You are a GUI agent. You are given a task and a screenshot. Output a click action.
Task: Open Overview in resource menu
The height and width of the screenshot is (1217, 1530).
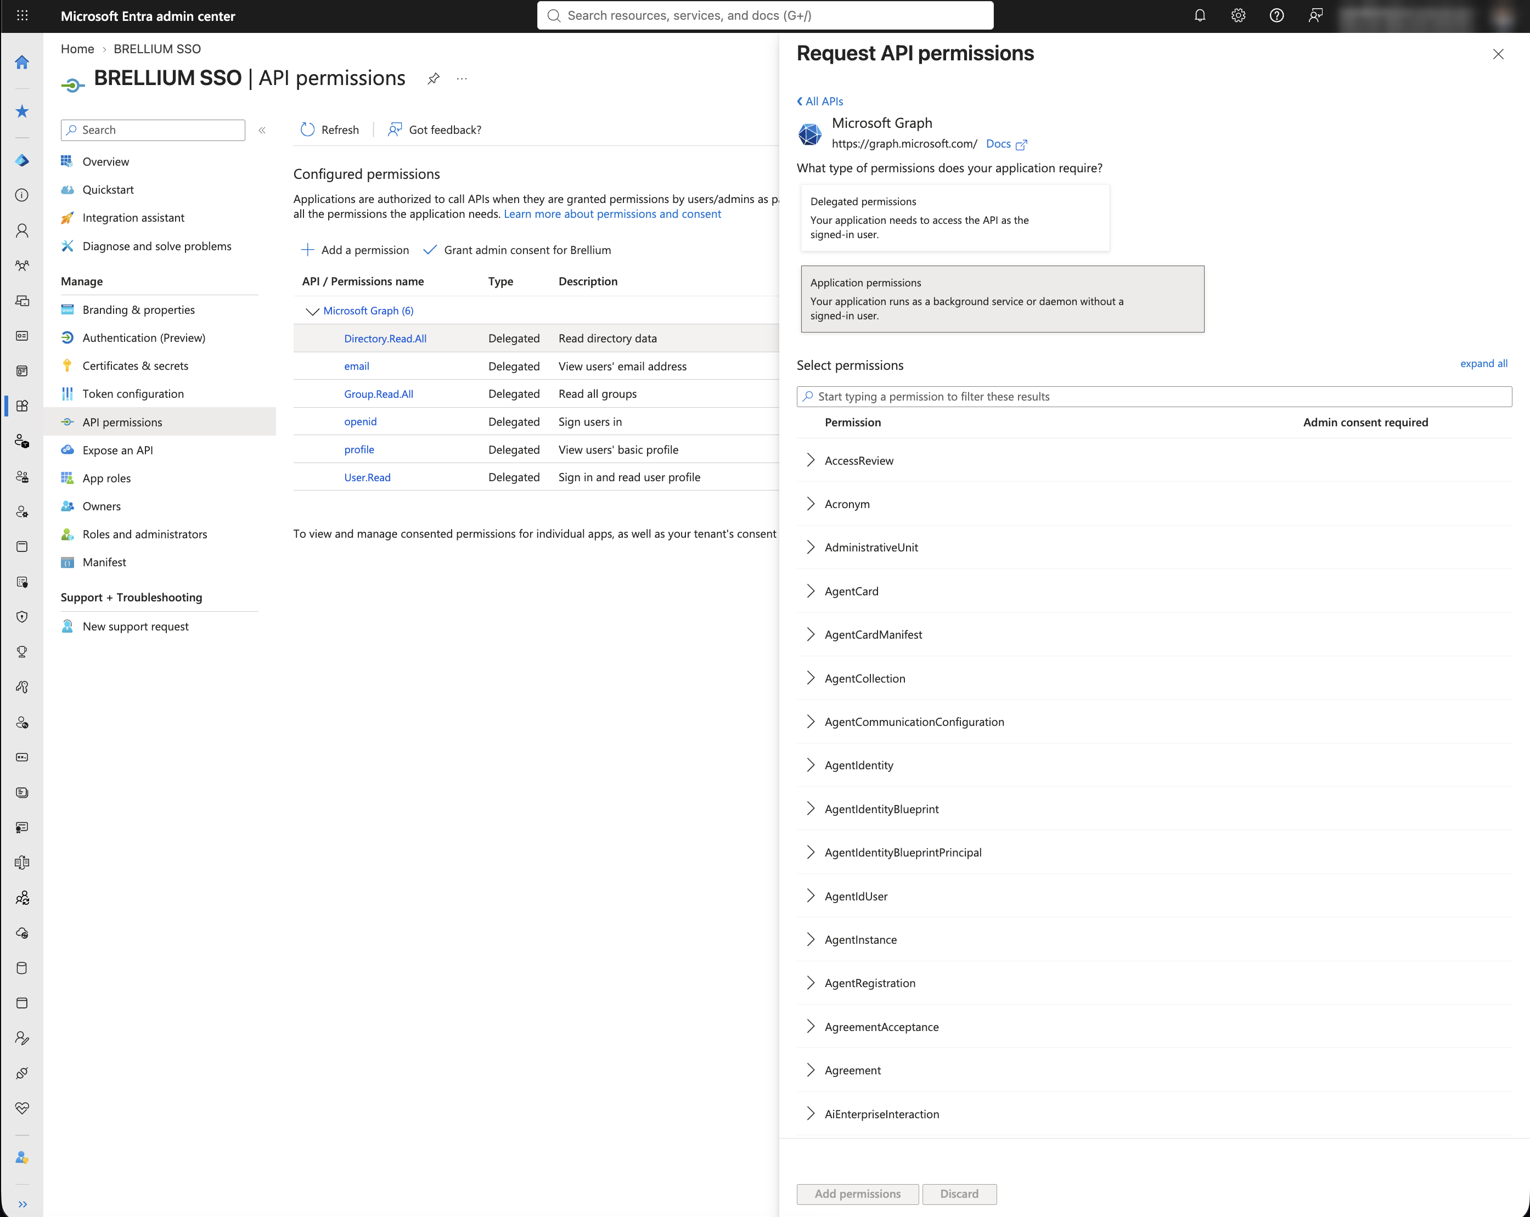pos(106,162)
